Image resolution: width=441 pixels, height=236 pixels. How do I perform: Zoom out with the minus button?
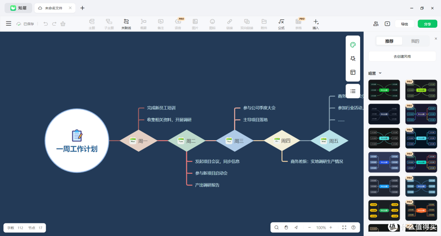tap(310, 227)
